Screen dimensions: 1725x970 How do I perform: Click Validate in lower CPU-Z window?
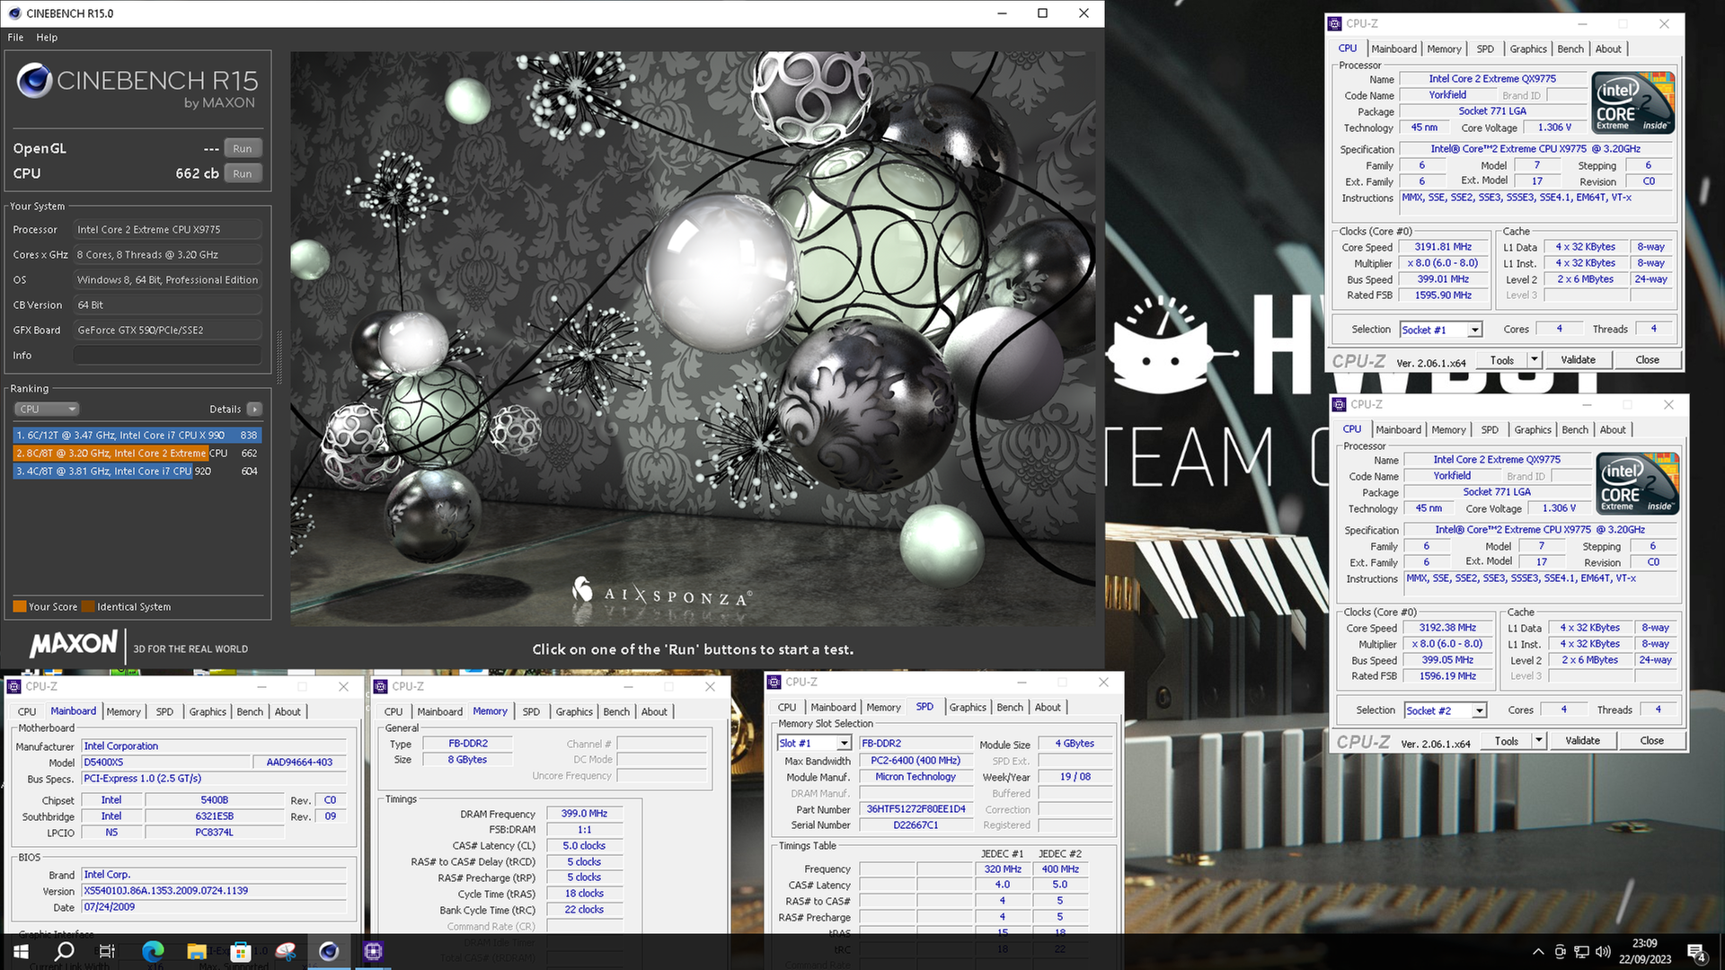pyautogui.click(x=1582, y=741)
